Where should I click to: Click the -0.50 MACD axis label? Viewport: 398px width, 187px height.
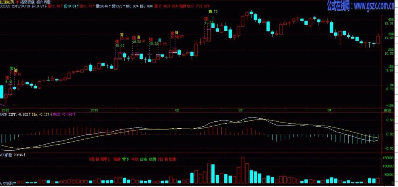point(389,148)
